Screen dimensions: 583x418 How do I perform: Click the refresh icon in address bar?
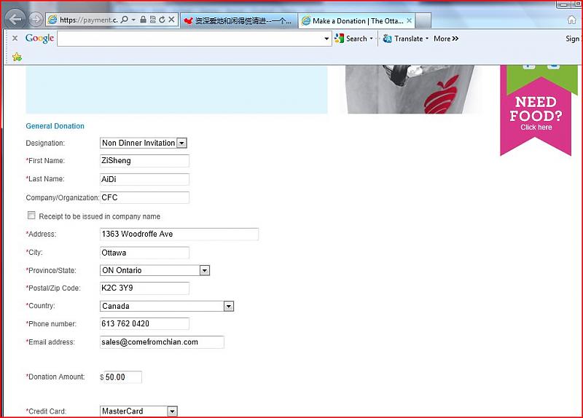pyautogui.click(x=162, y=20)
